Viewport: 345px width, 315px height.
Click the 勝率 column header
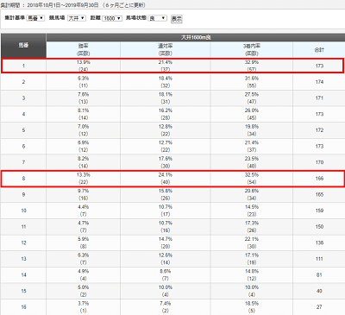coord(84,50)
